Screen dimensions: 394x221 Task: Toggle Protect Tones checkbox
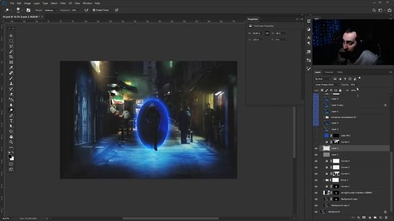click(x=94, y=10)
